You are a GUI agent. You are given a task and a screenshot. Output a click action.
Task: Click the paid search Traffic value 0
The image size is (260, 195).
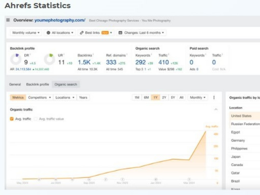214,62
